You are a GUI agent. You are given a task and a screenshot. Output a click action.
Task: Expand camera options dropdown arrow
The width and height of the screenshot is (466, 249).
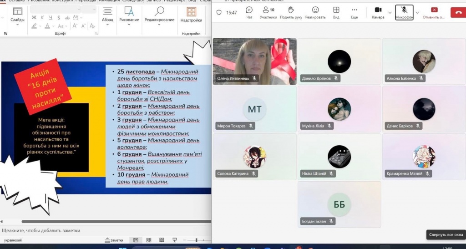pos(390,13)
